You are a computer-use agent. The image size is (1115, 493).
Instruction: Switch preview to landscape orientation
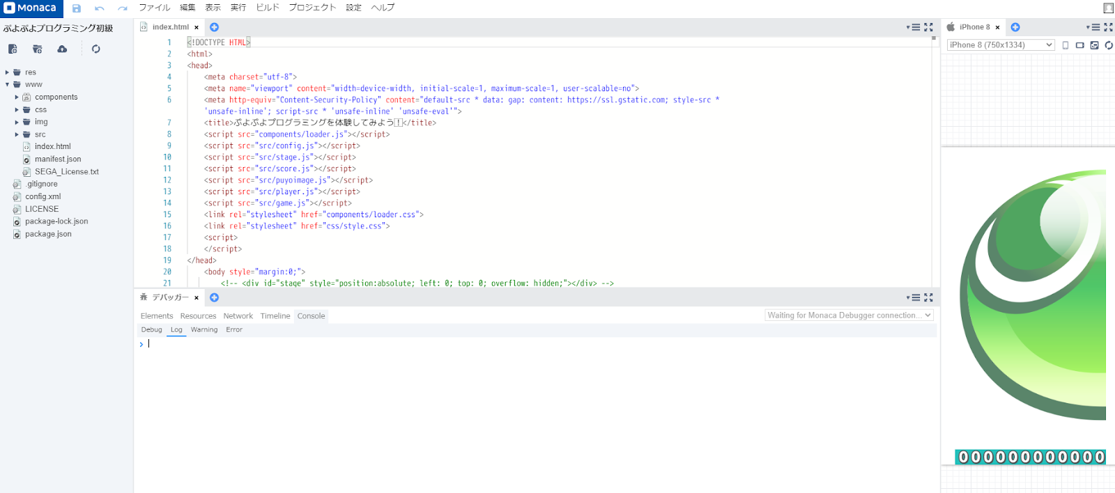click(1079, 45)
